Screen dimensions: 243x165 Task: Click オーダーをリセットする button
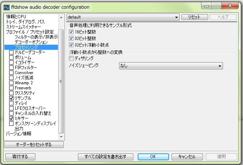pyautogui.click(x=34, y=145)
